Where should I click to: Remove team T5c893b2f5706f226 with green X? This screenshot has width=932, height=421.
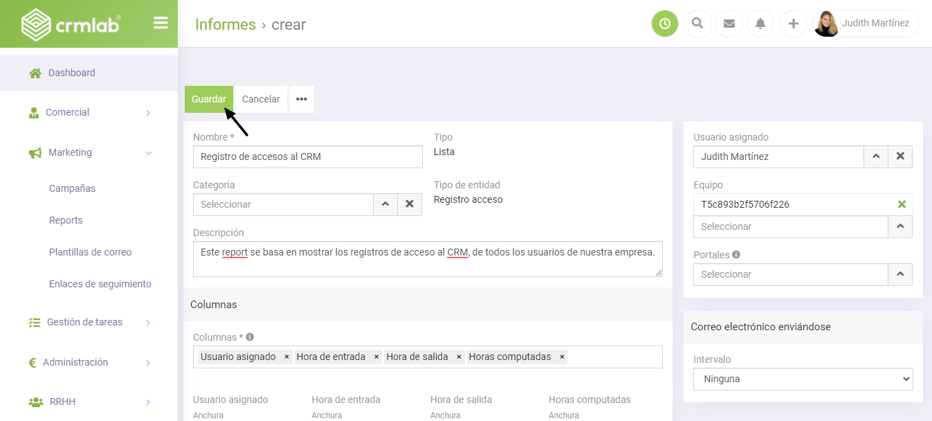[x=902, y=204]
